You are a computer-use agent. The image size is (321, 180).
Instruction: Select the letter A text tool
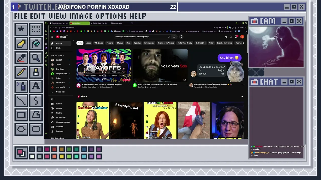coord(36,87)
